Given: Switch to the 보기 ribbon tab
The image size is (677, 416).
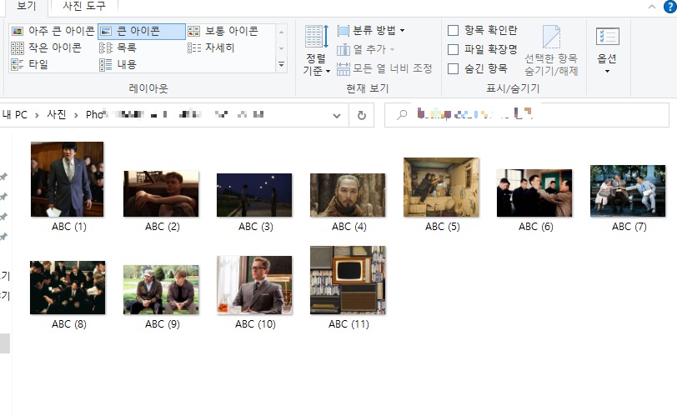Looking at the screenshot, I should point(26,6).
